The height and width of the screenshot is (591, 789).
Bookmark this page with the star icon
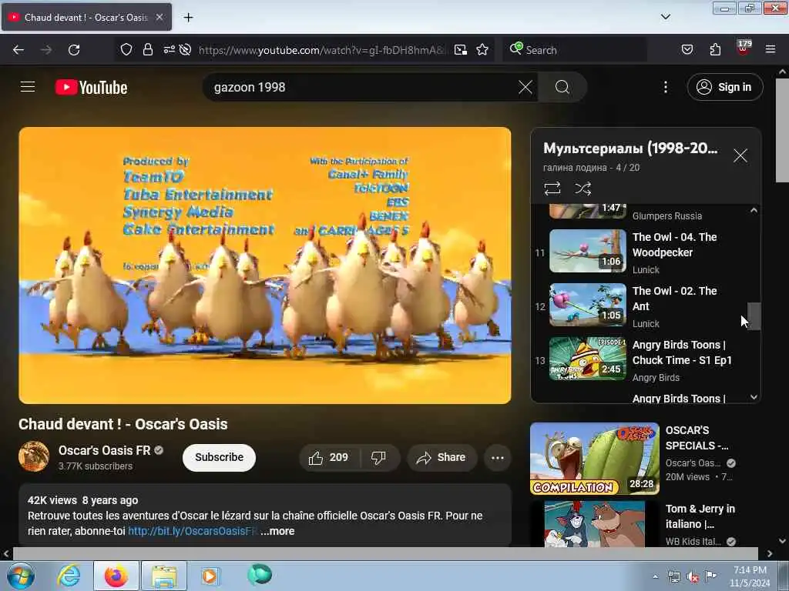coord(482,49)
